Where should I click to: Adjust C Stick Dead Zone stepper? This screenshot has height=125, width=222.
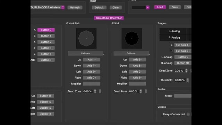tap(141, 91)
